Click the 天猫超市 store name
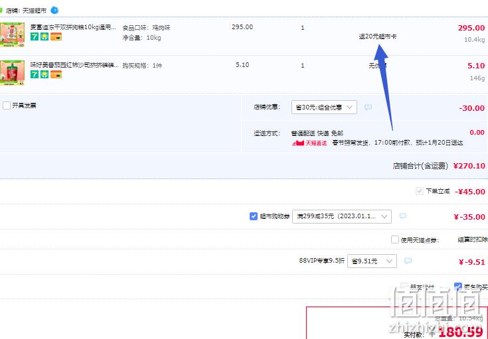This screenshot has width=488, height=339. (x=35, y=11)
